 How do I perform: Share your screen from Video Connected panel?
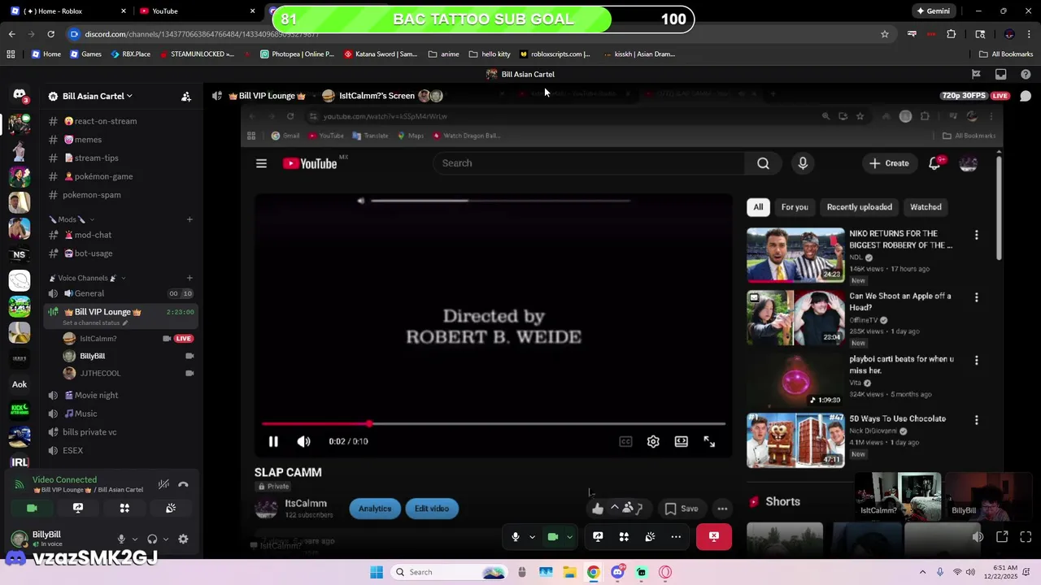click(x=78, y=508)
